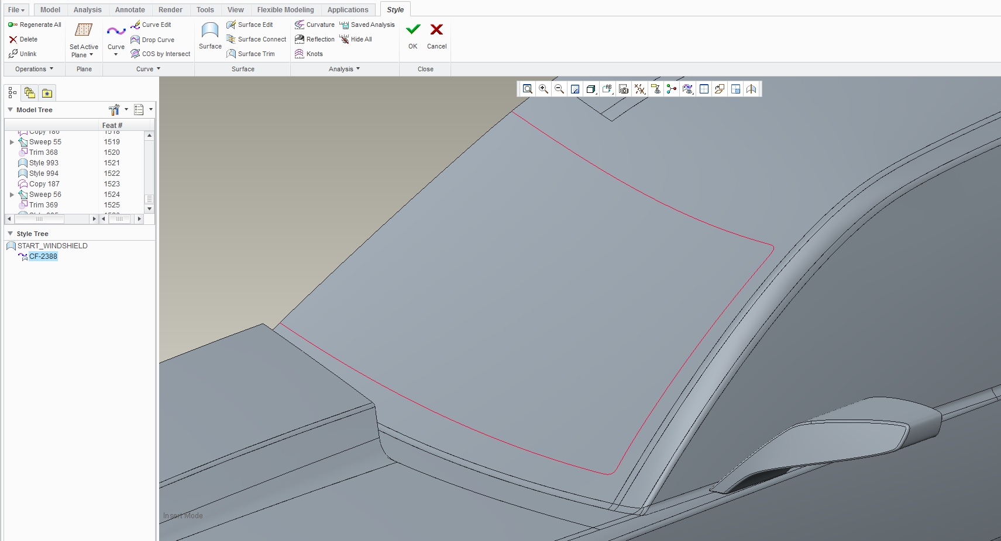Unlink the selected curve
The height and width of the screenshot is (541, 1001).
click(22, 54)
